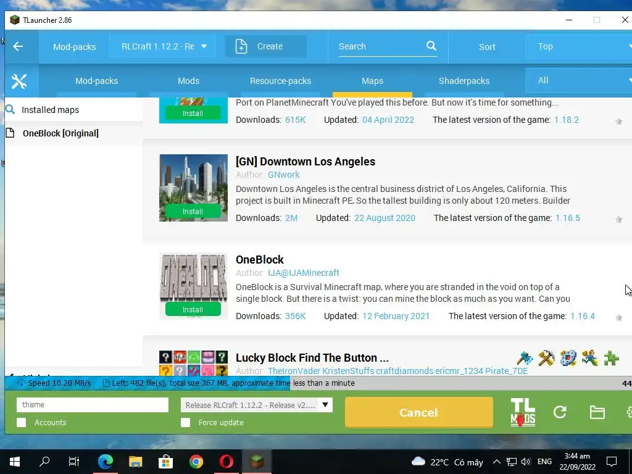Favorite the Downtown Los Angeles map star

tap(618, 220)
